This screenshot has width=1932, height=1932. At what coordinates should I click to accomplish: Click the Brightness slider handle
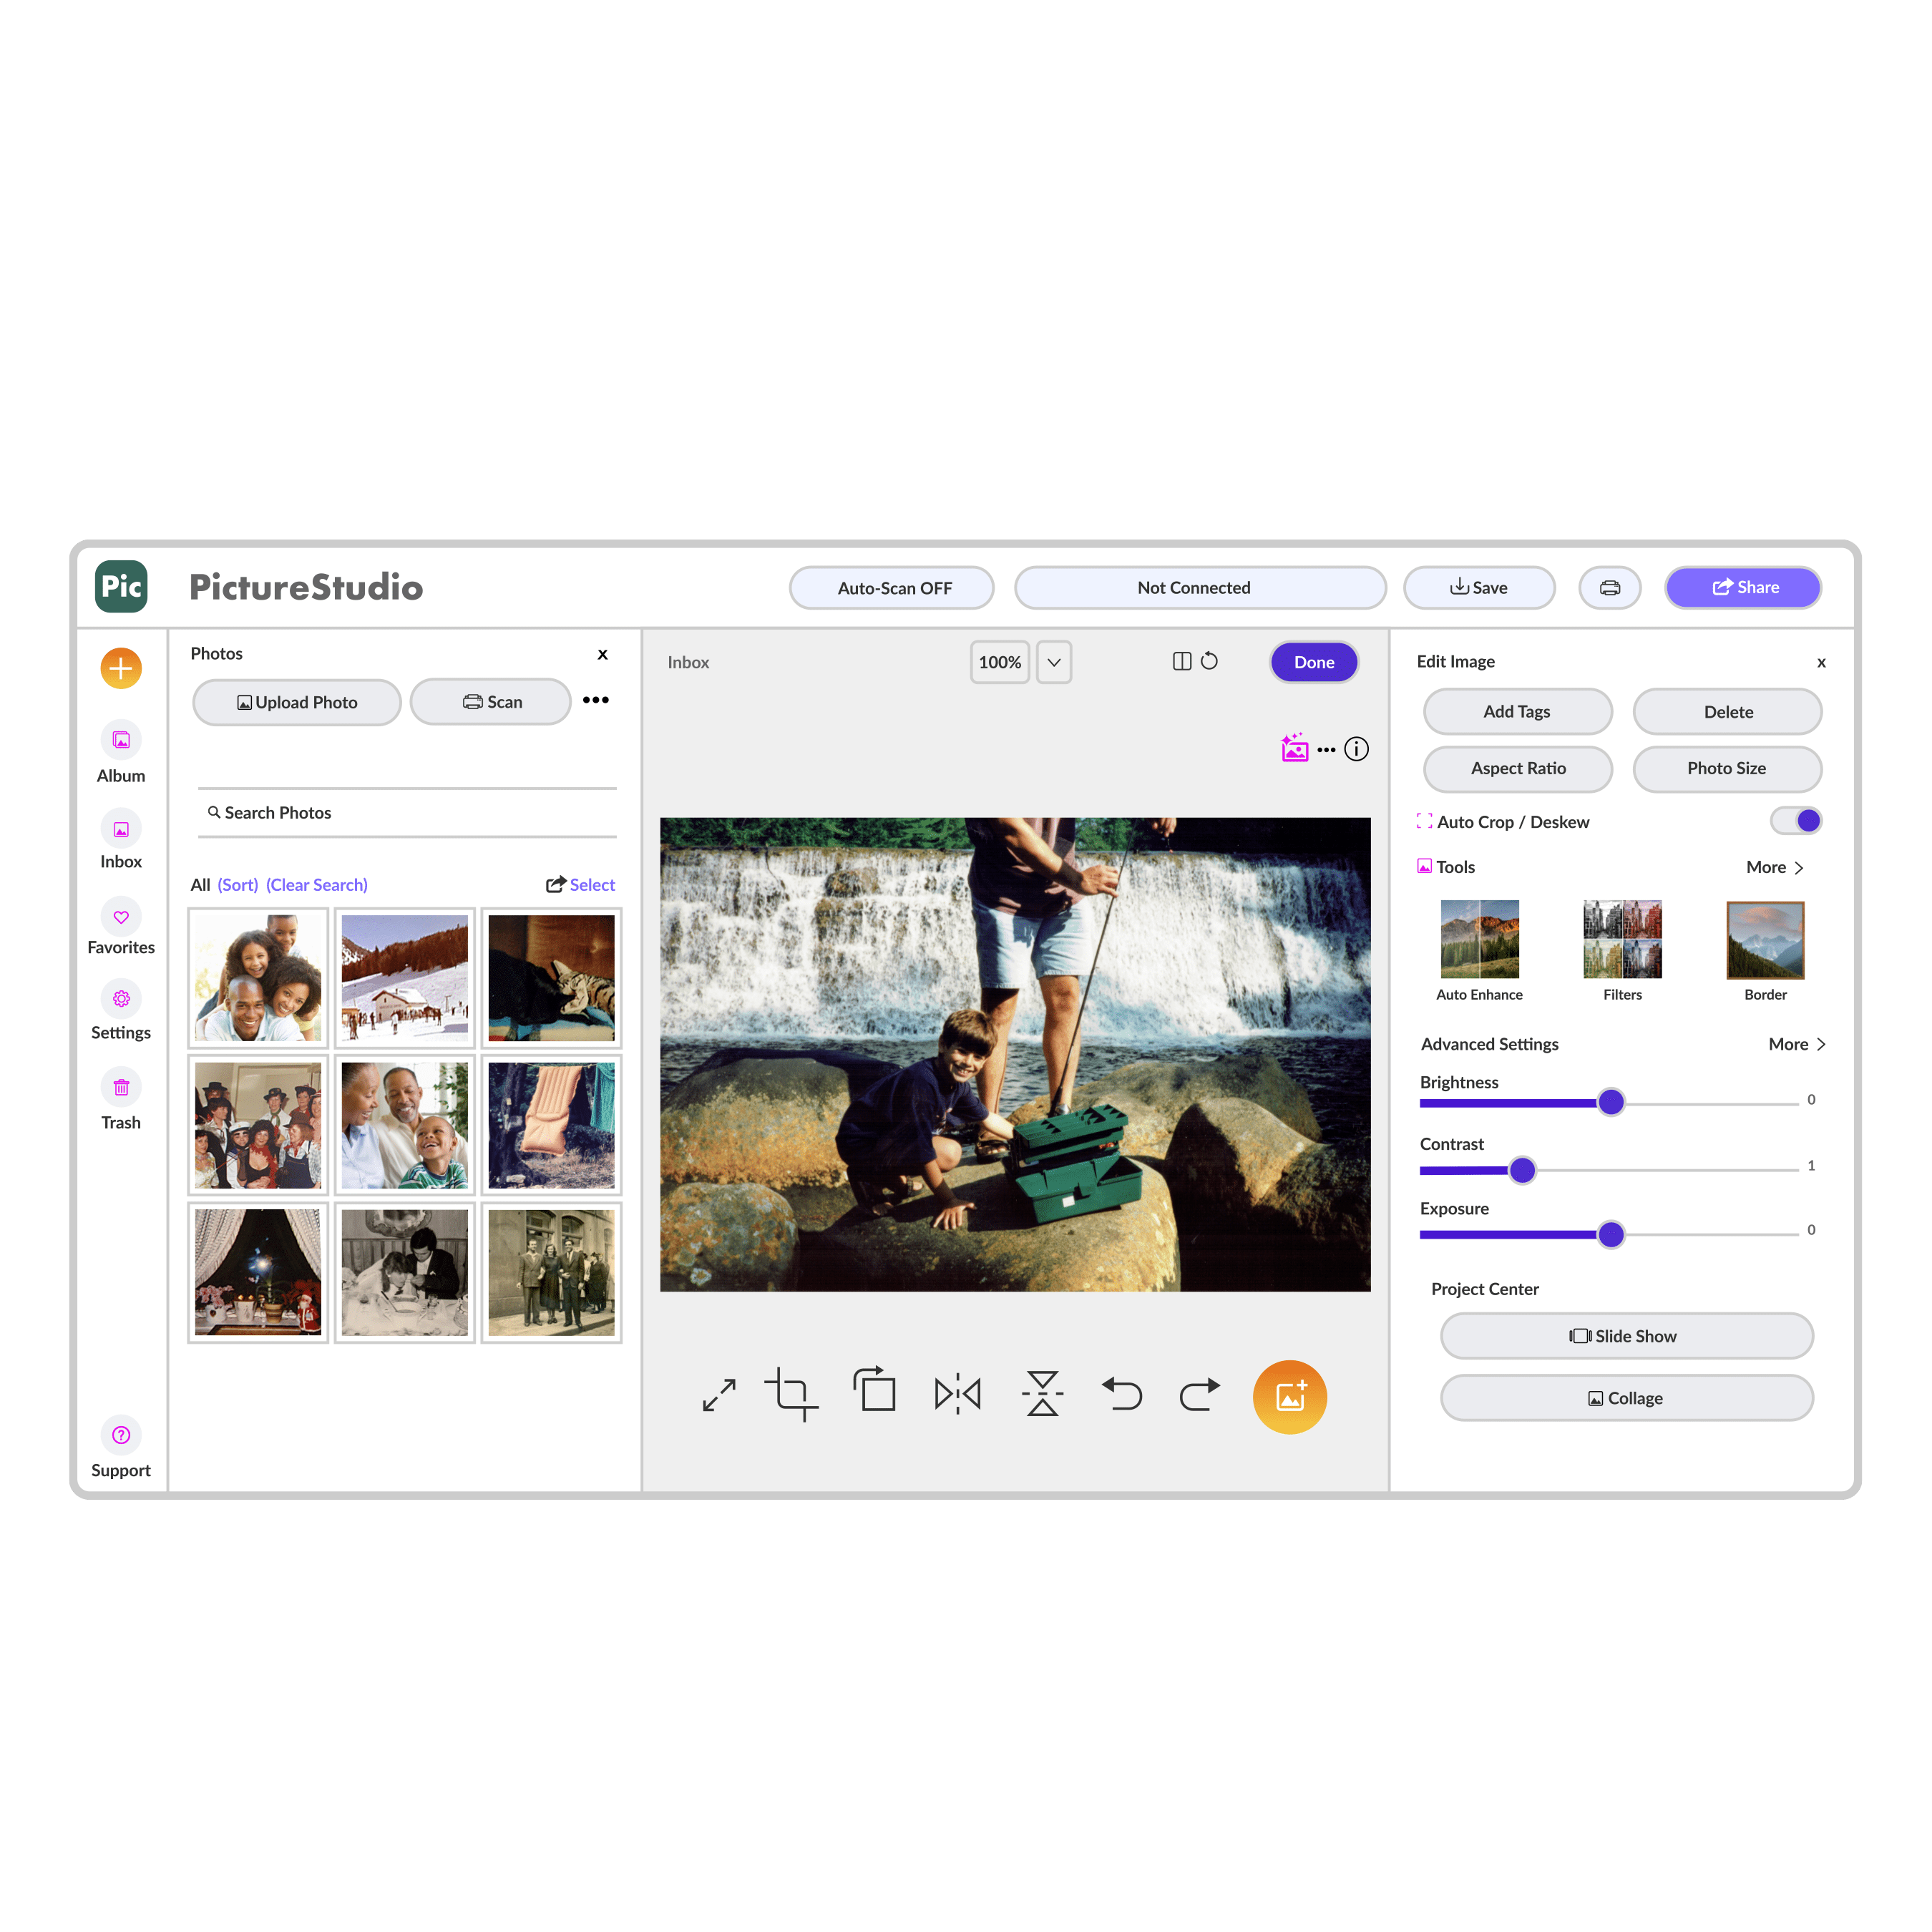tap(1611, 1102)
